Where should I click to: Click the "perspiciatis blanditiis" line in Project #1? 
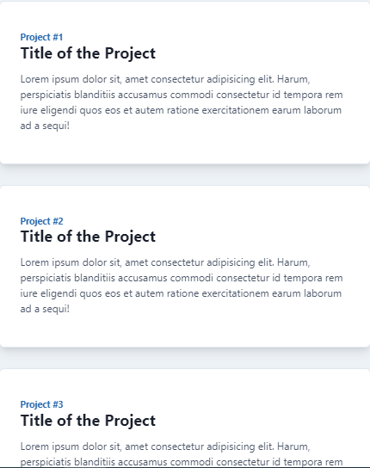point(182,95)
